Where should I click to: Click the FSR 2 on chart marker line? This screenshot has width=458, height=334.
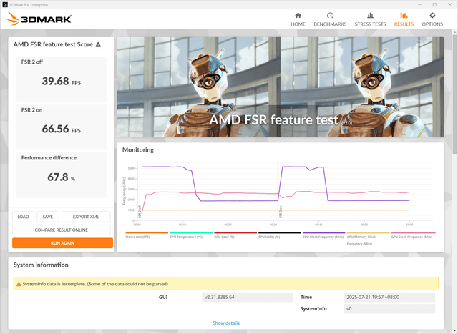pyautogui.click(x=278, y=191)
